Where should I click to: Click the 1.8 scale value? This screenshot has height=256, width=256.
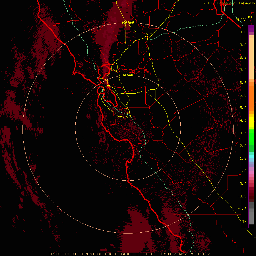click(x=243, y=158)
